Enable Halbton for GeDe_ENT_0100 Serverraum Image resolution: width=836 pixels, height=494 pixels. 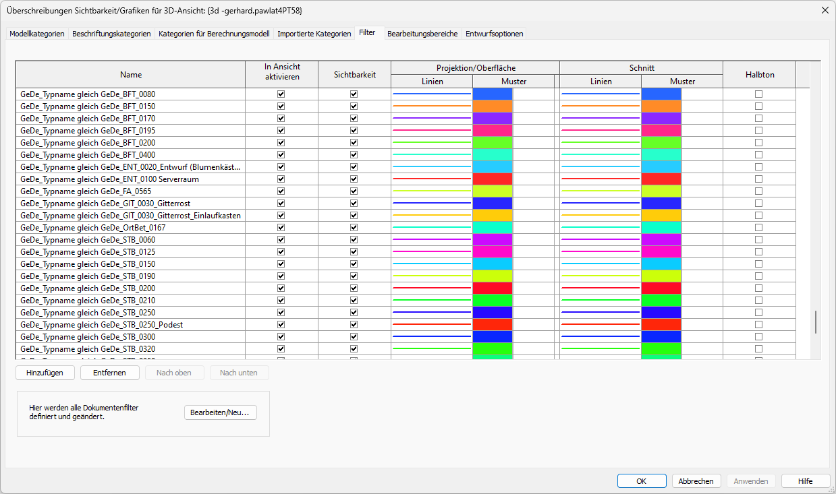[758, 179]
